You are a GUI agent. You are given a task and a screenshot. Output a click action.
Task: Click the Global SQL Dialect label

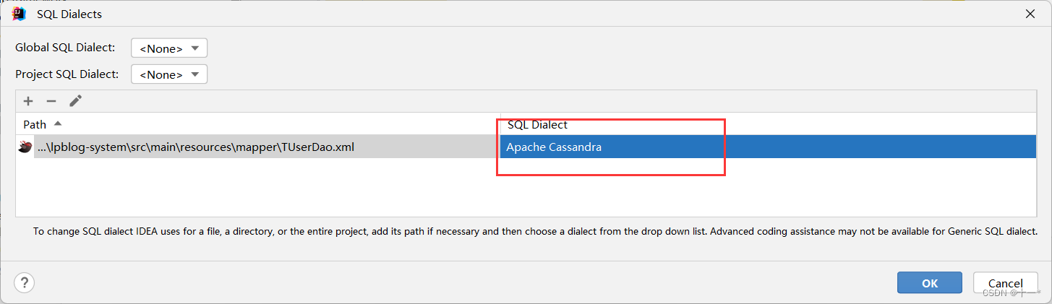pos(65,48)
